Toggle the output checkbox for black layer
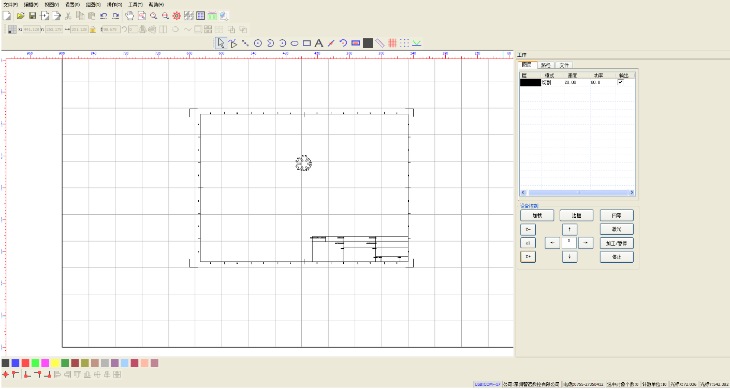 coord(620,82)
